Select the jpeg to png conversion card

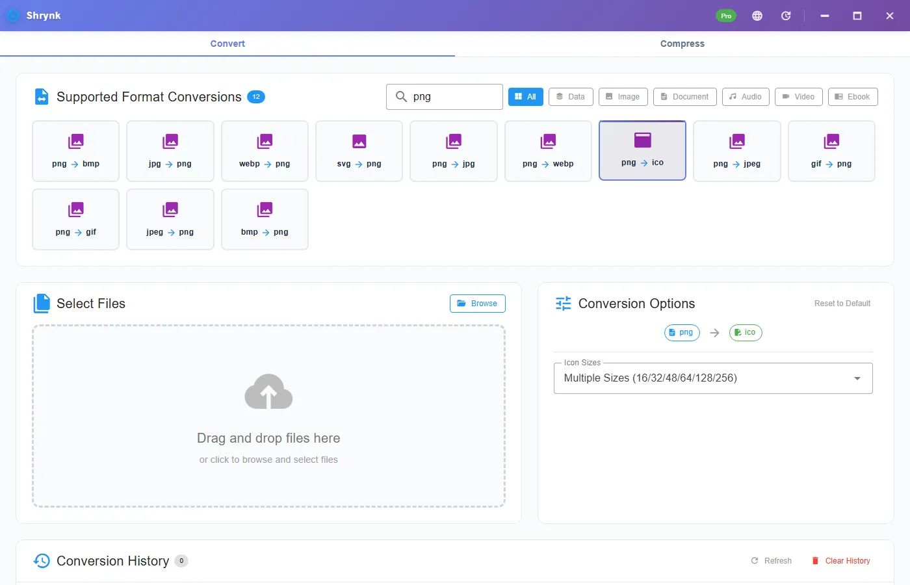[x=170, y=219]
